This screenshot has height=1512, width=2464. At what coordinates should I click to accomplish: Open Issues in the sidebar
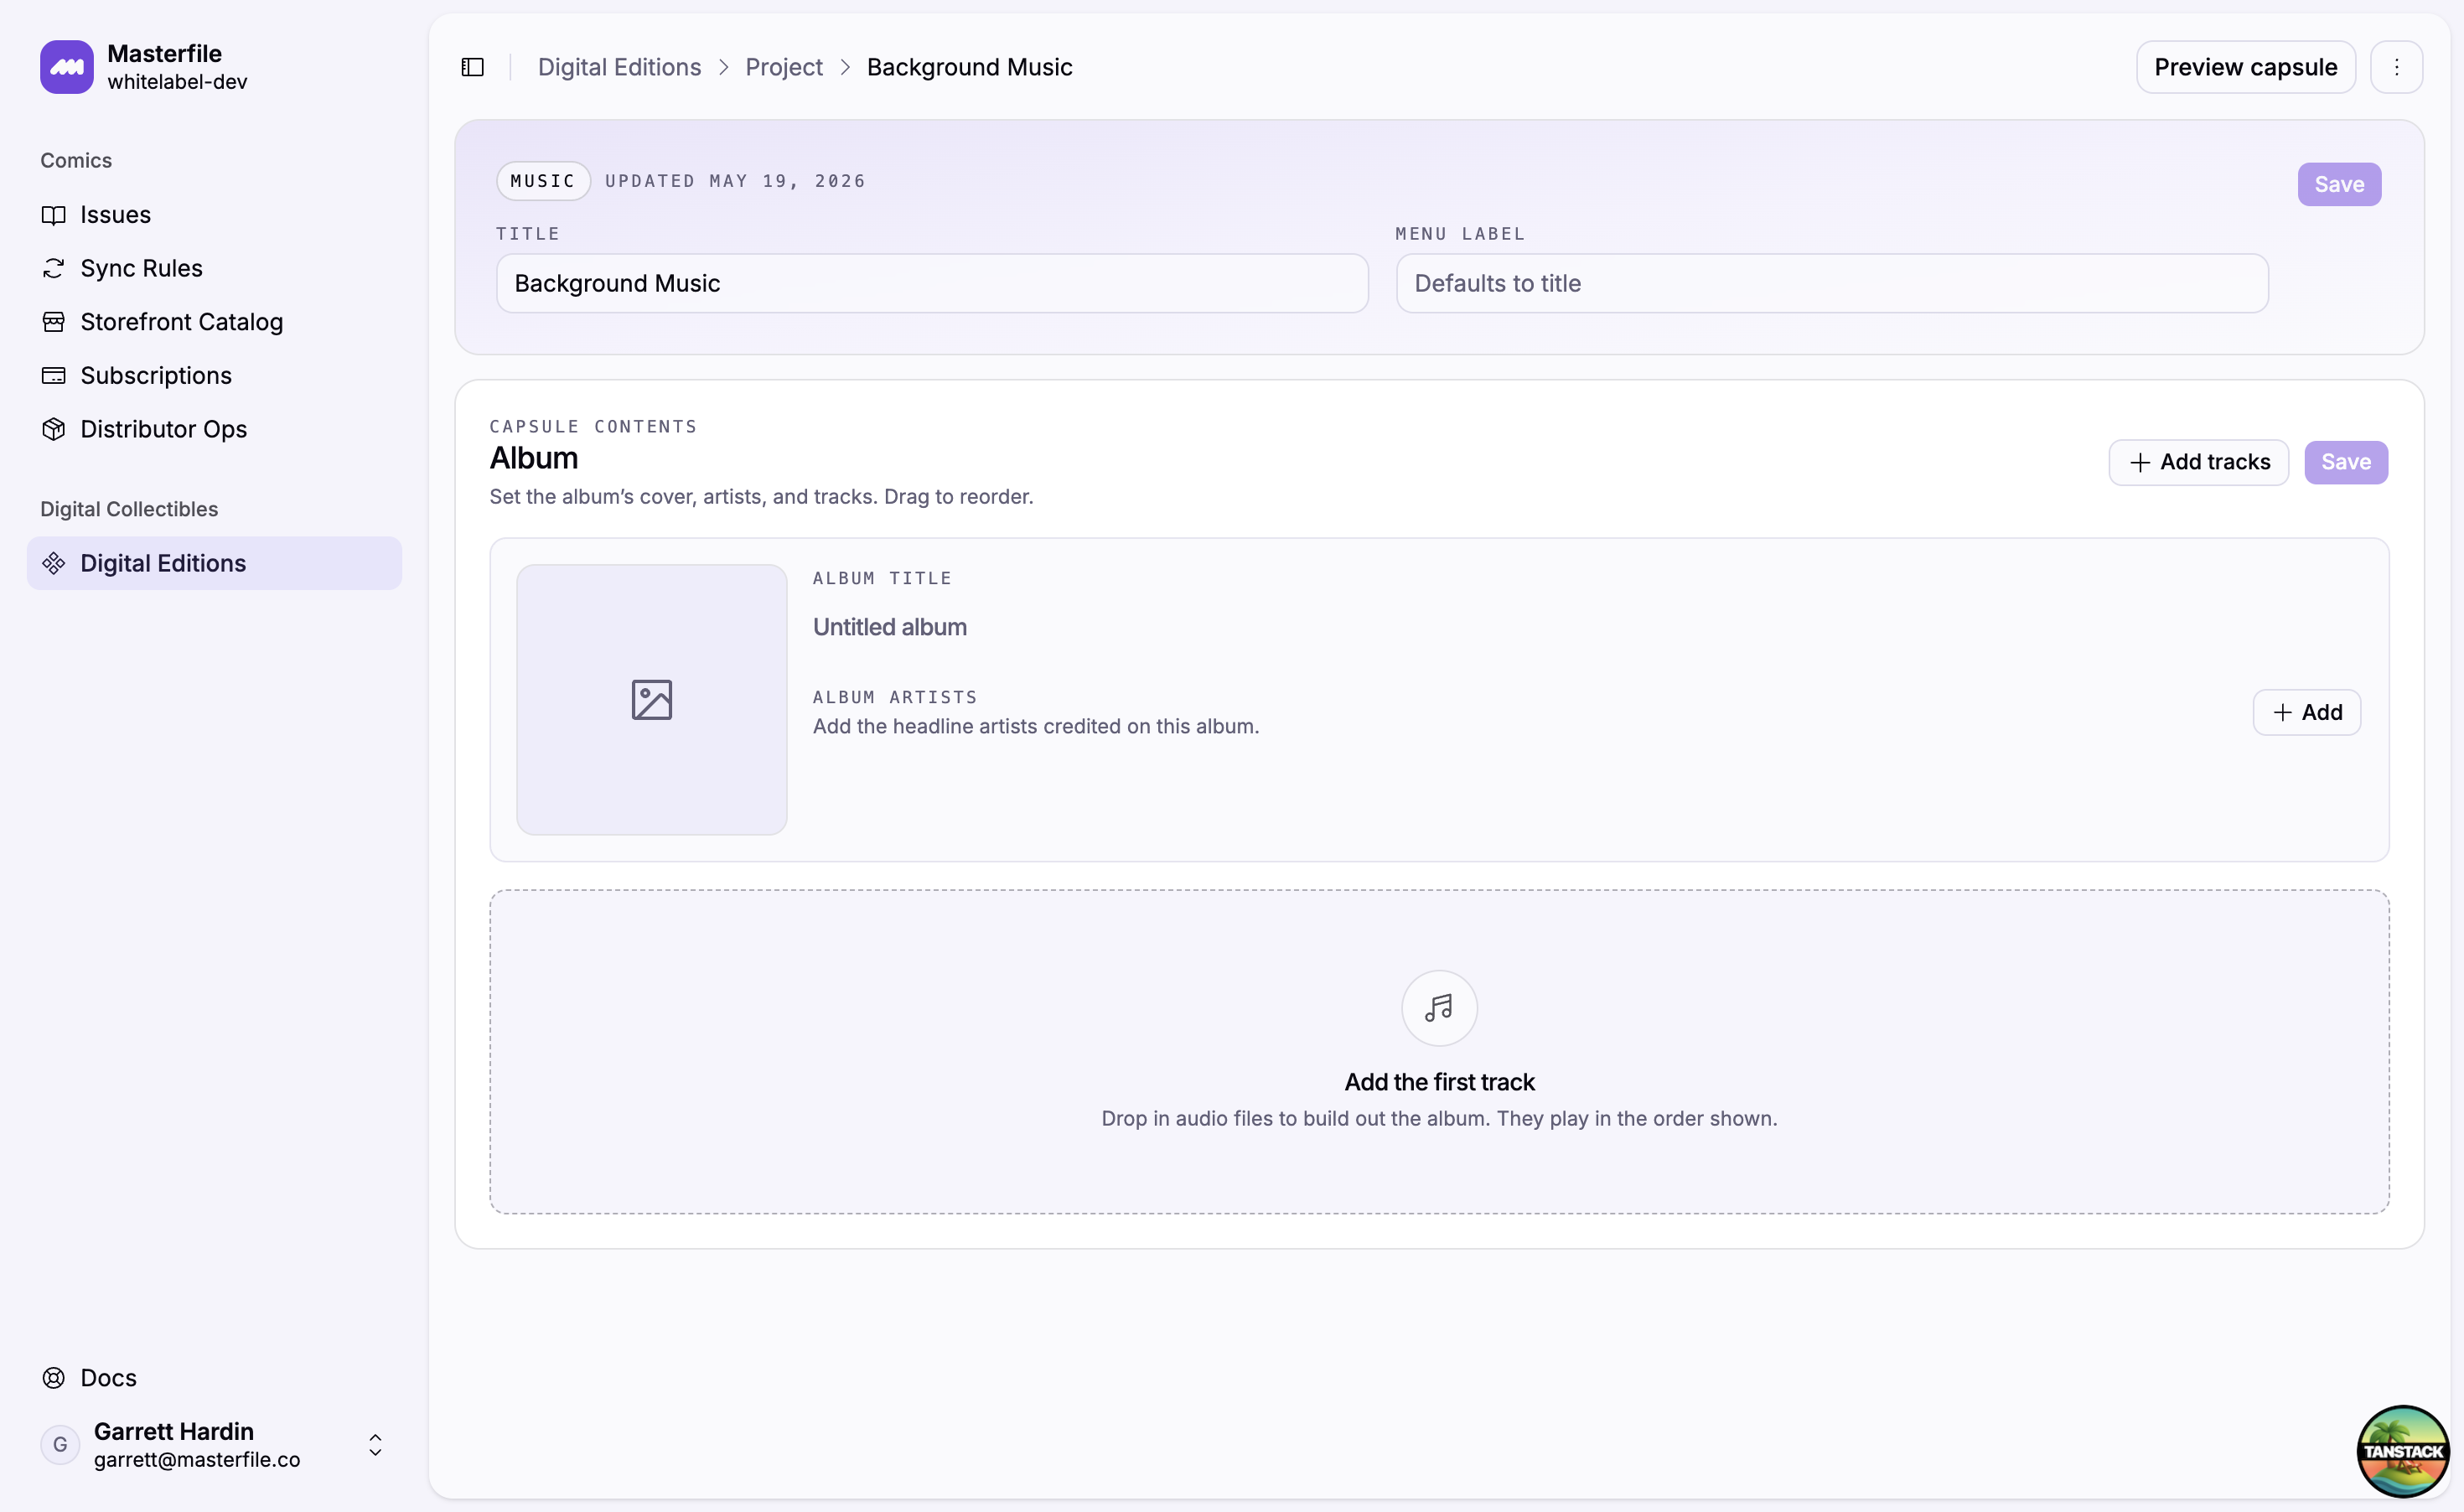[x=214, y=215]
